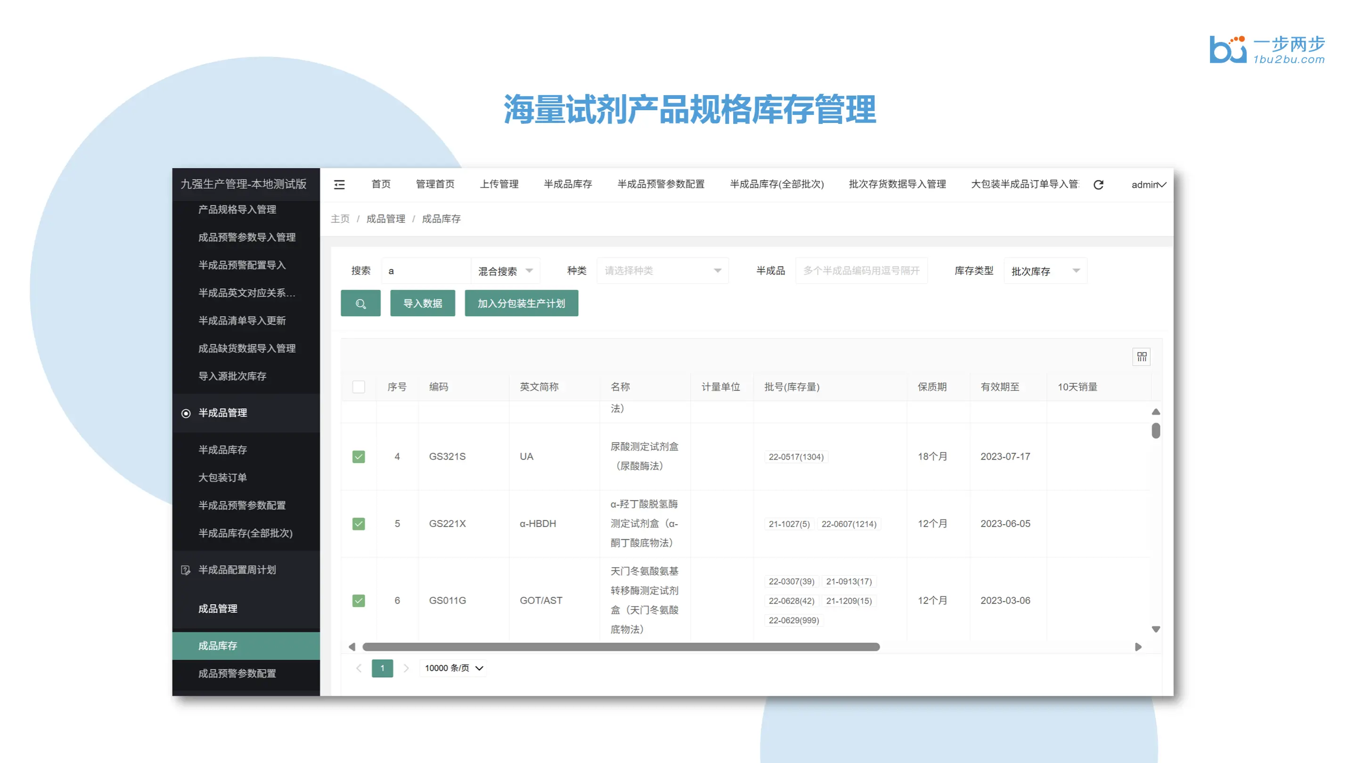
Task: Collapse the sidebar with the hamburger icon
Action: pos(339,185)
